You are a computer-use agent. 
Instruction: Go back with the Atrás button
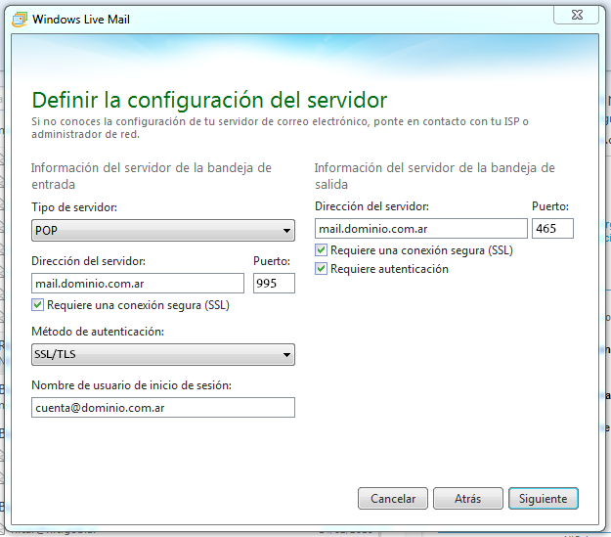(468, 499)
